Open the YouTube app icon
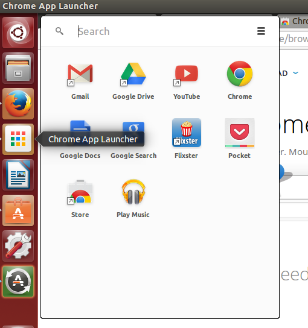 coord(186,75)
